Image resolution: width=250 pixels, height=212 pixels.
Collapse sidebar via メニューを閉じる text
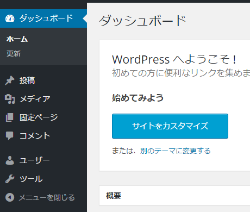point(47,197)
